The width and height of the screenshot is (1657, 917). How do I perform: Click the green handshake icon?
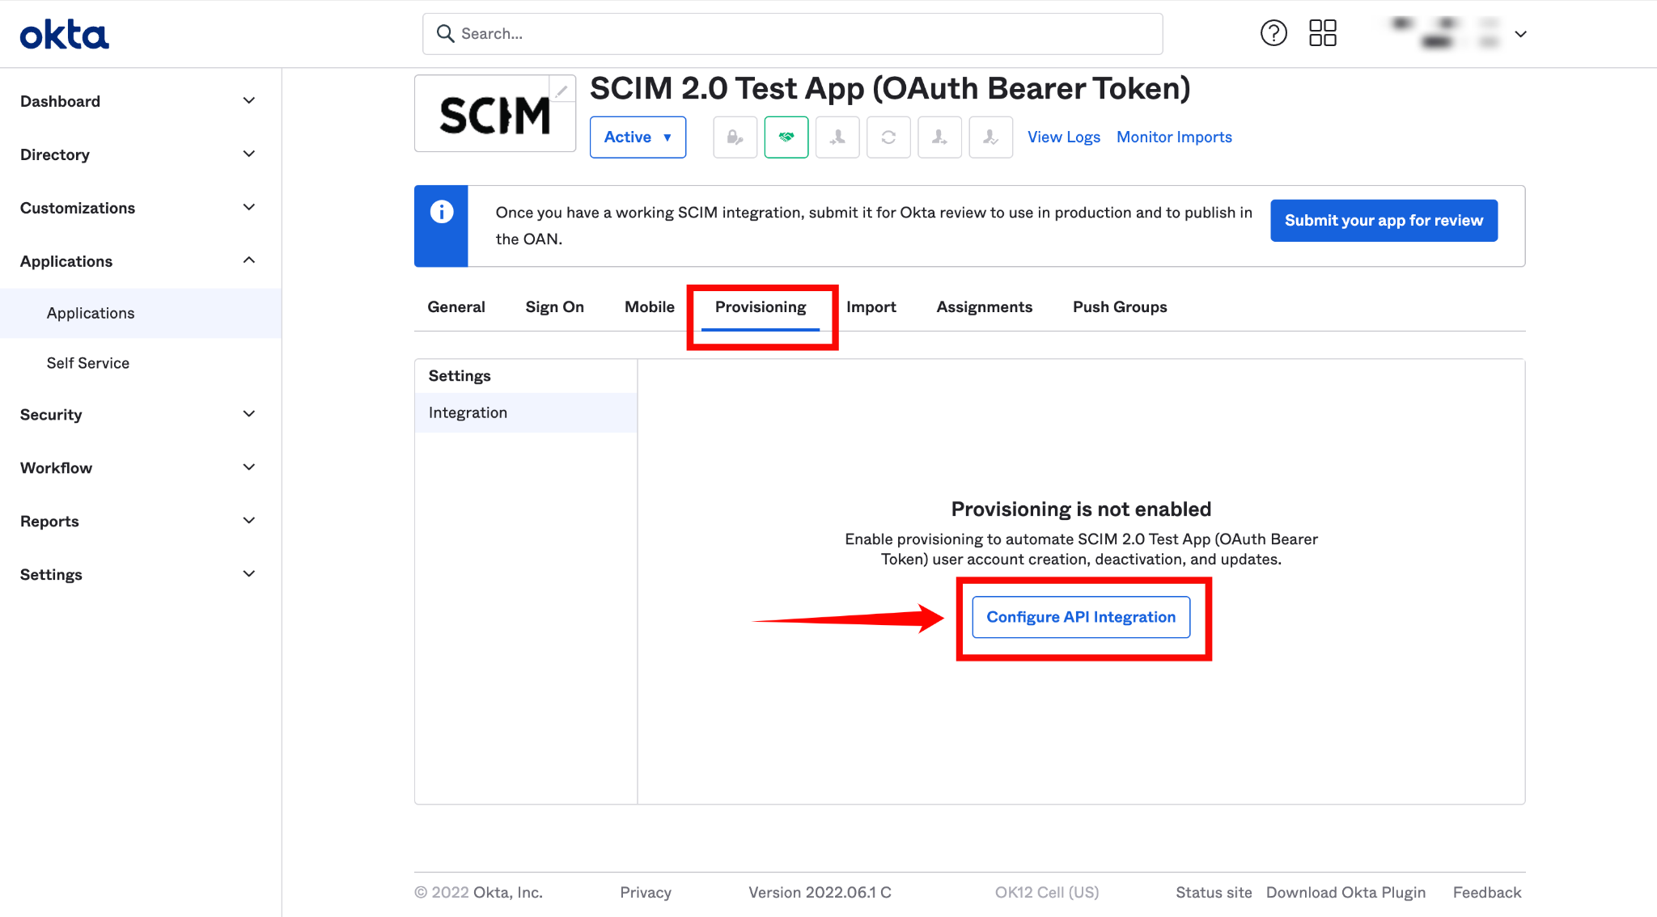click(786, 137)
